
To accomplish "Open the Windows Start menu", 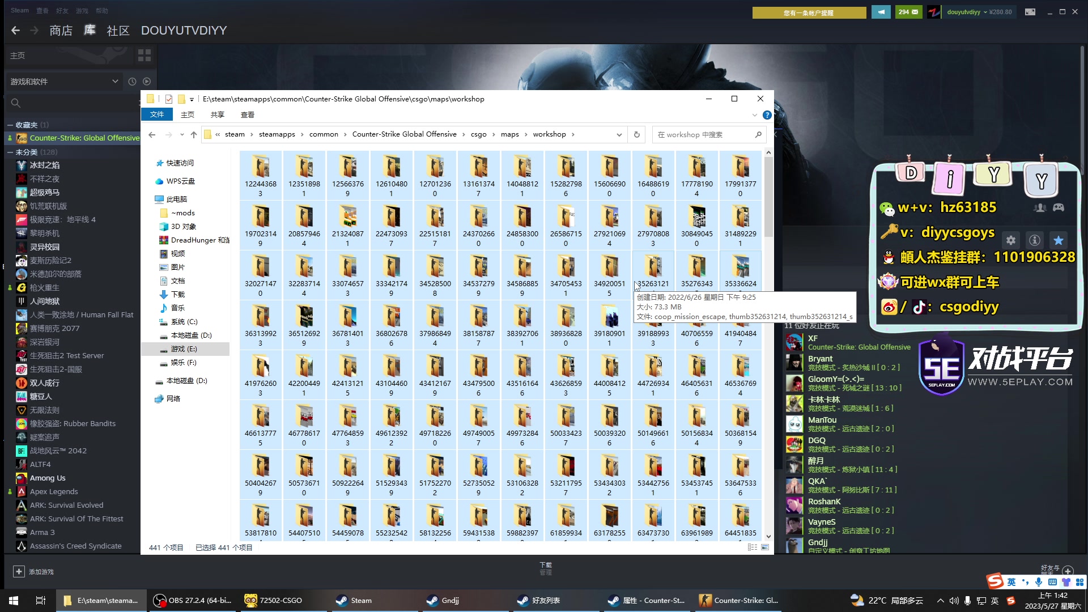I will (x=14, y=601).
